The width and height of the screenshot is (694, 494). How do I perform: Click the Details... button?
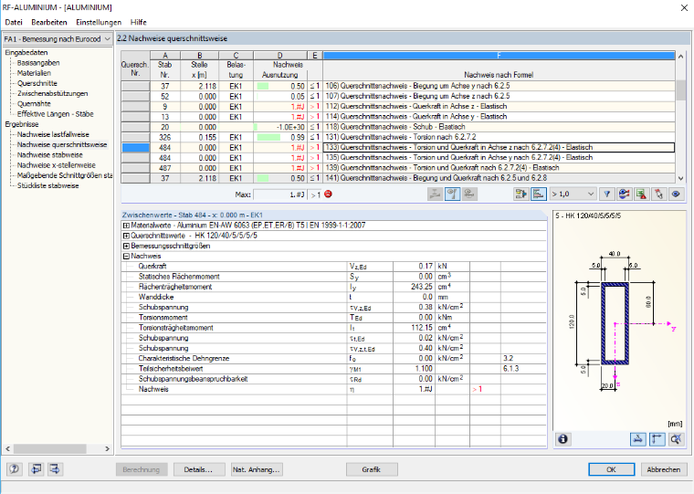point(198,469)
